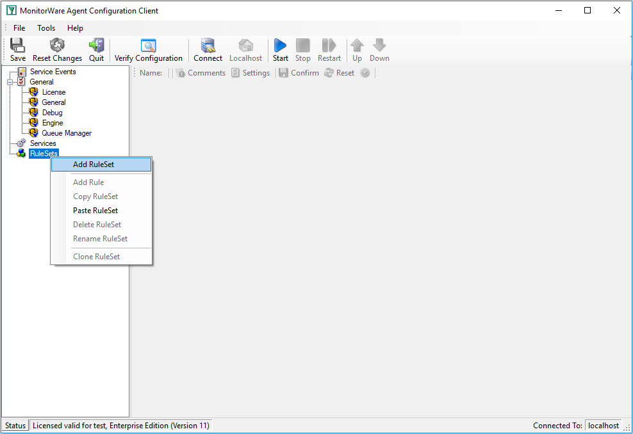The height and width of the screenshot is (434, 633).
Task: Click the Services gears icon
Action: (x=21, y=143)
